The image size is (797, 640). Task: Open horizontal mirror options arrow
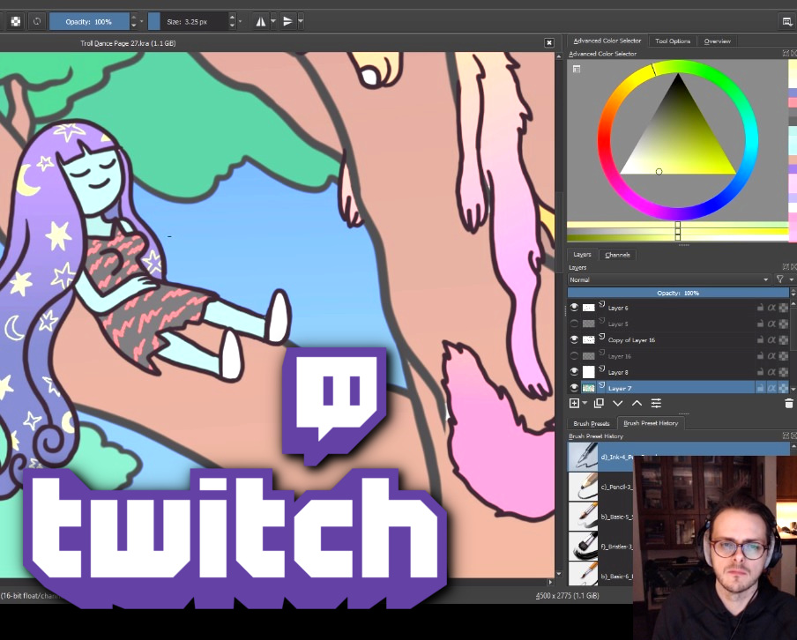[273, 21]
